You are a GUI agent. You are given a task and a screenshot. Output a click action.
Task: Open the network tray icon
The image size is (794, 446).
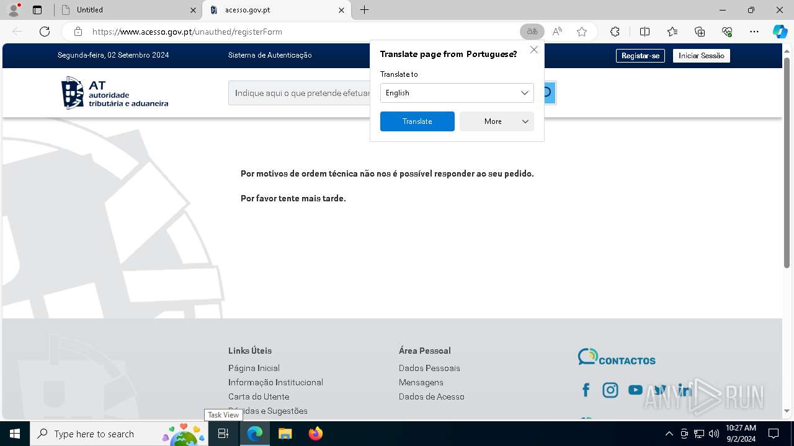(699, 434)
